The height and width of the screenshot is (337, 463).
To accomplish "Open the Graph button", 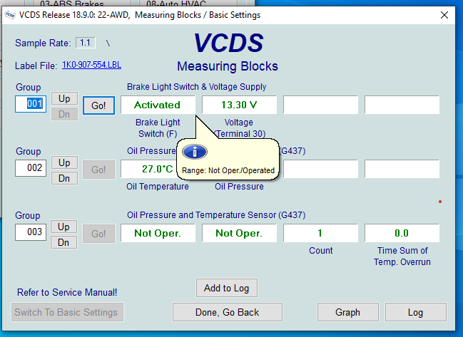I will (x=348, y=312).
